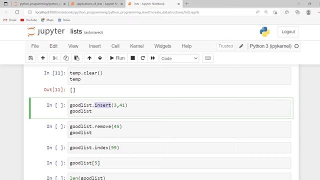
Task: Add page to favorites star icon
Action: 275,12
